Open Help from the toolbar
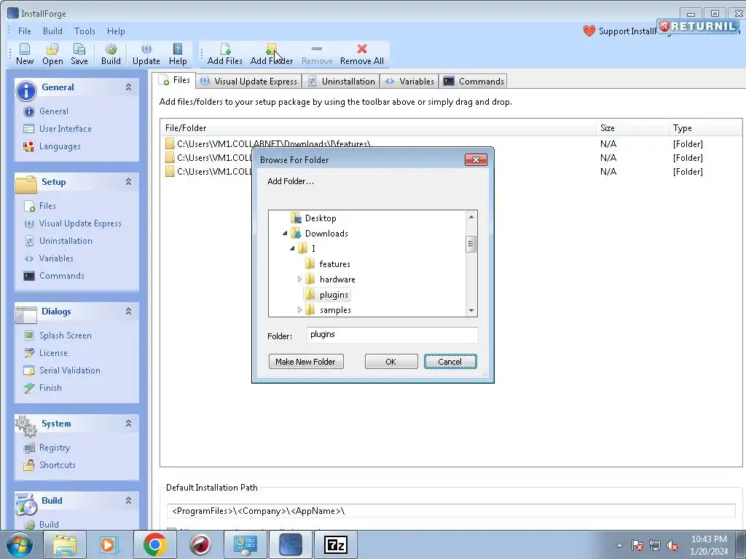 [178, 54]
